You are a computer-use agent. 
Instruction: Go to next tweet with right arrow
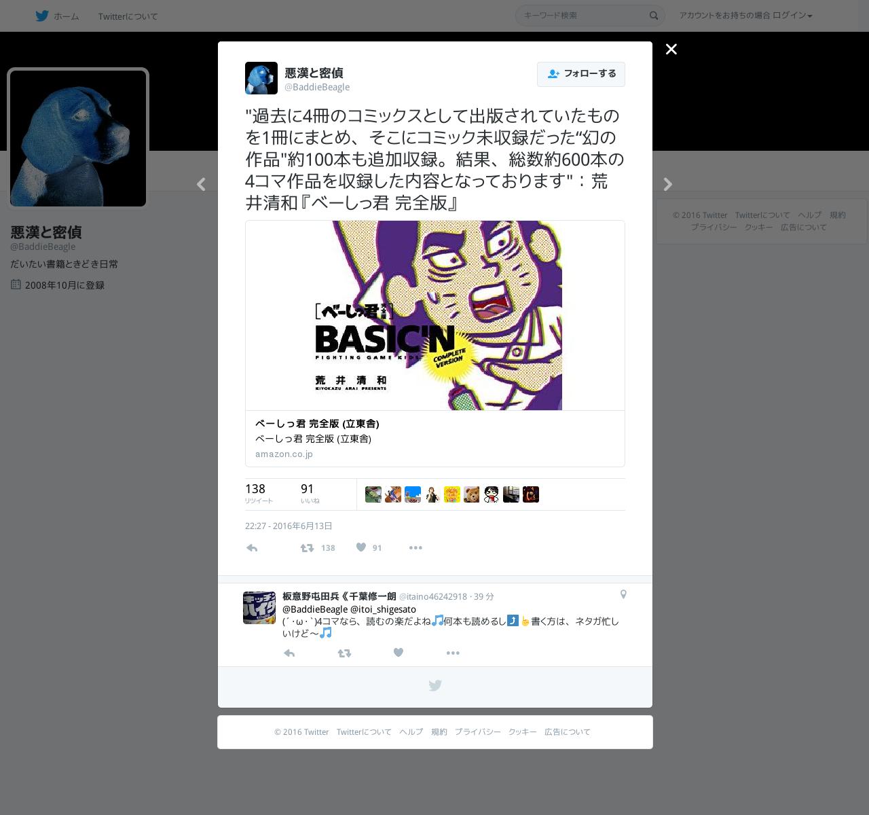coord(668,184)
